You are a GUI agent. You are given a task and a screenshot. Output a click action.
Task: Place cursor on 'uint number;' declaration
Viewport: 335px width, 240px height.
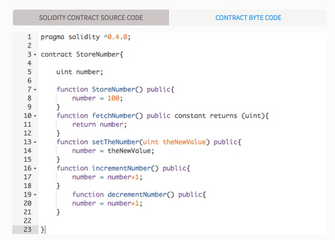[80, 72]
